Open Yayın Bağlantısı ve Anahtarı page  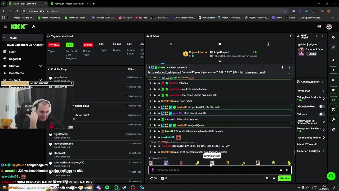25,45
